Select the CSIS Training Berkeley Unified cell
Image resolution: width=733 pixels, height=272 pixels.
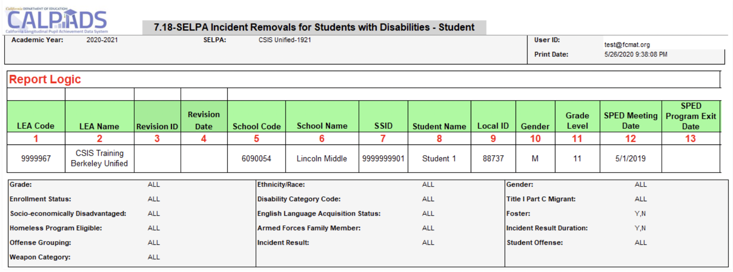point(99,158)
